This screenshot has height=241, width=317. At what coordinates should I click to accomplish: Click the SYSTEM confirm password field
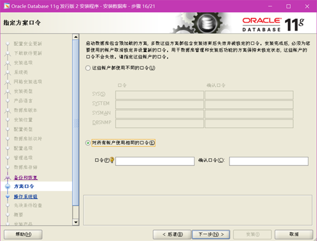click(x=249, y=105)
